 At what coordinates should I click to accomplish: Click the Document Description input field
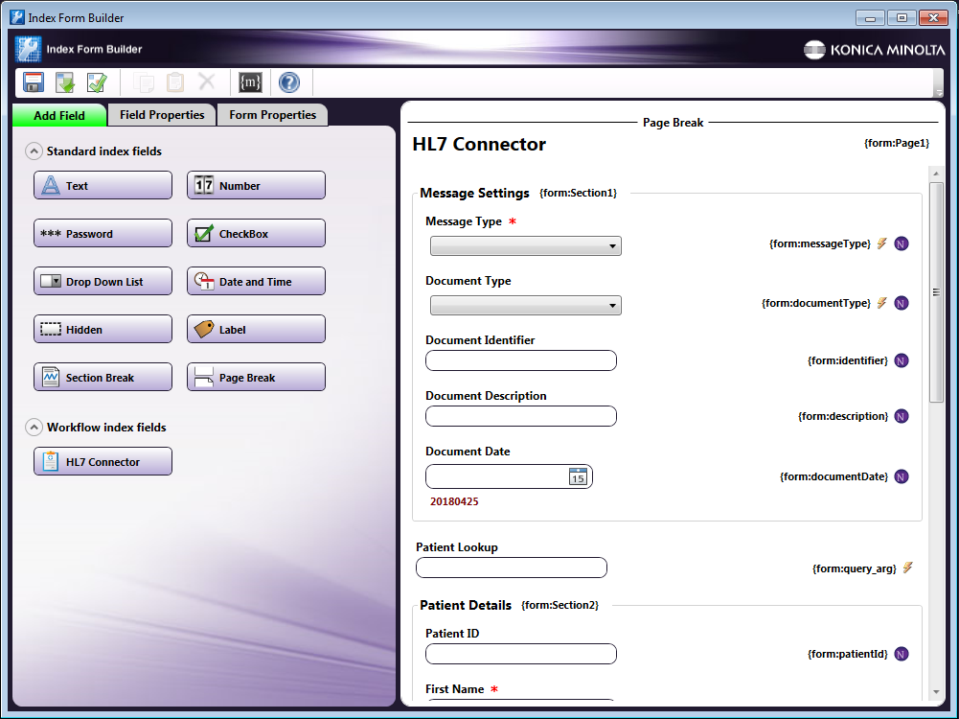point(521,416)
